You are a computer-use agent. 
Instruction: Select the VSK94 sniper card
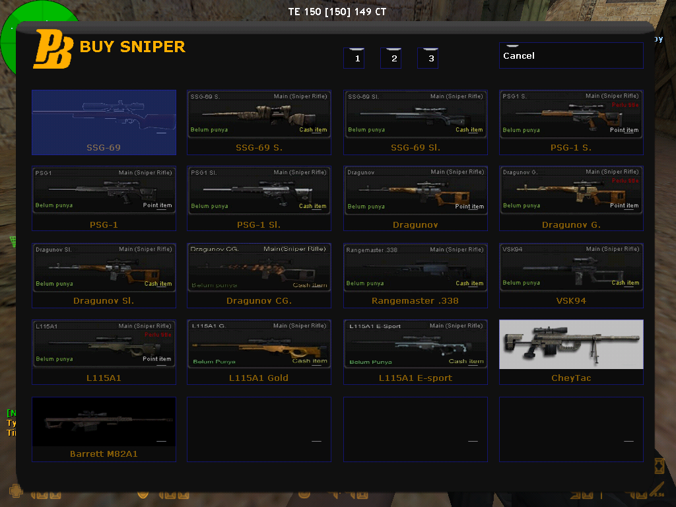click(571, 275)
